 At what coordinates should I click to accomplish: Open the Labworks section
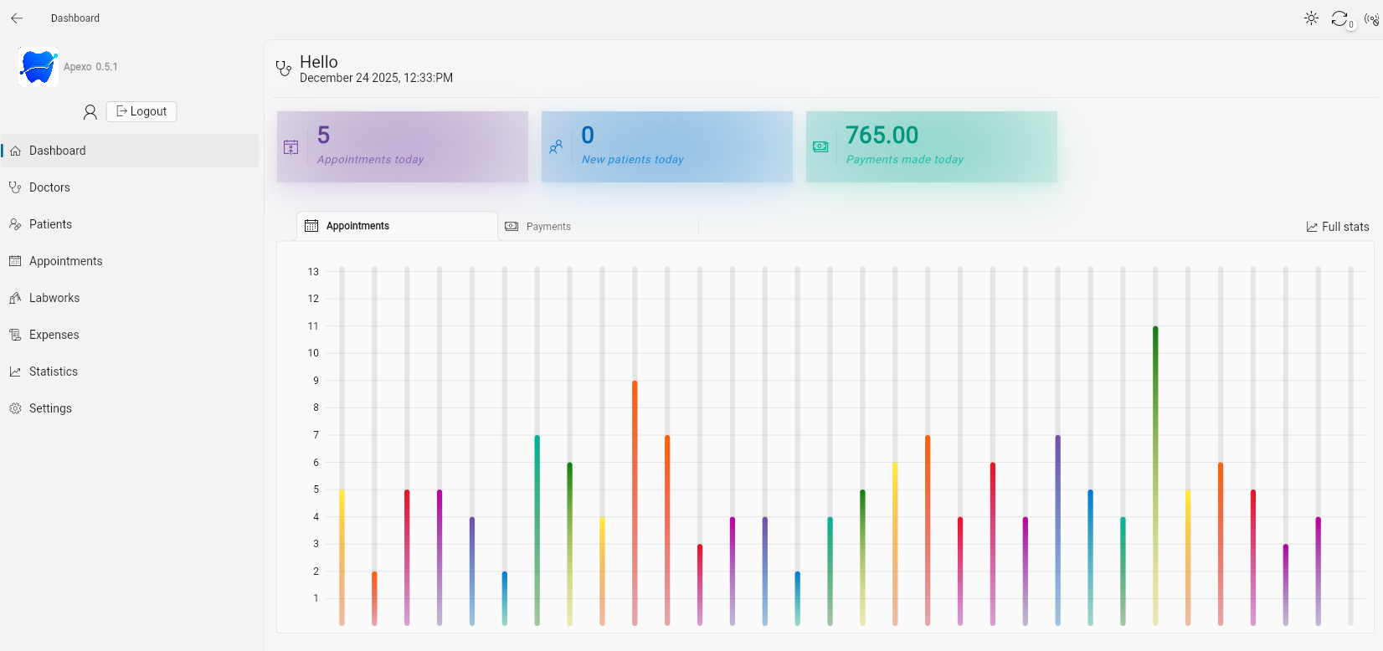pos(130,298)
